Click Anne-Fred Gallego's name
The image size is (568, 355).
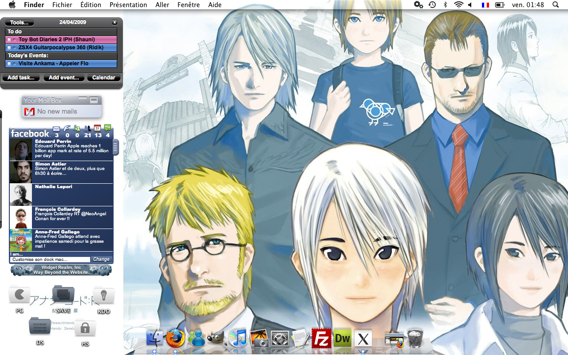point(57,232)
